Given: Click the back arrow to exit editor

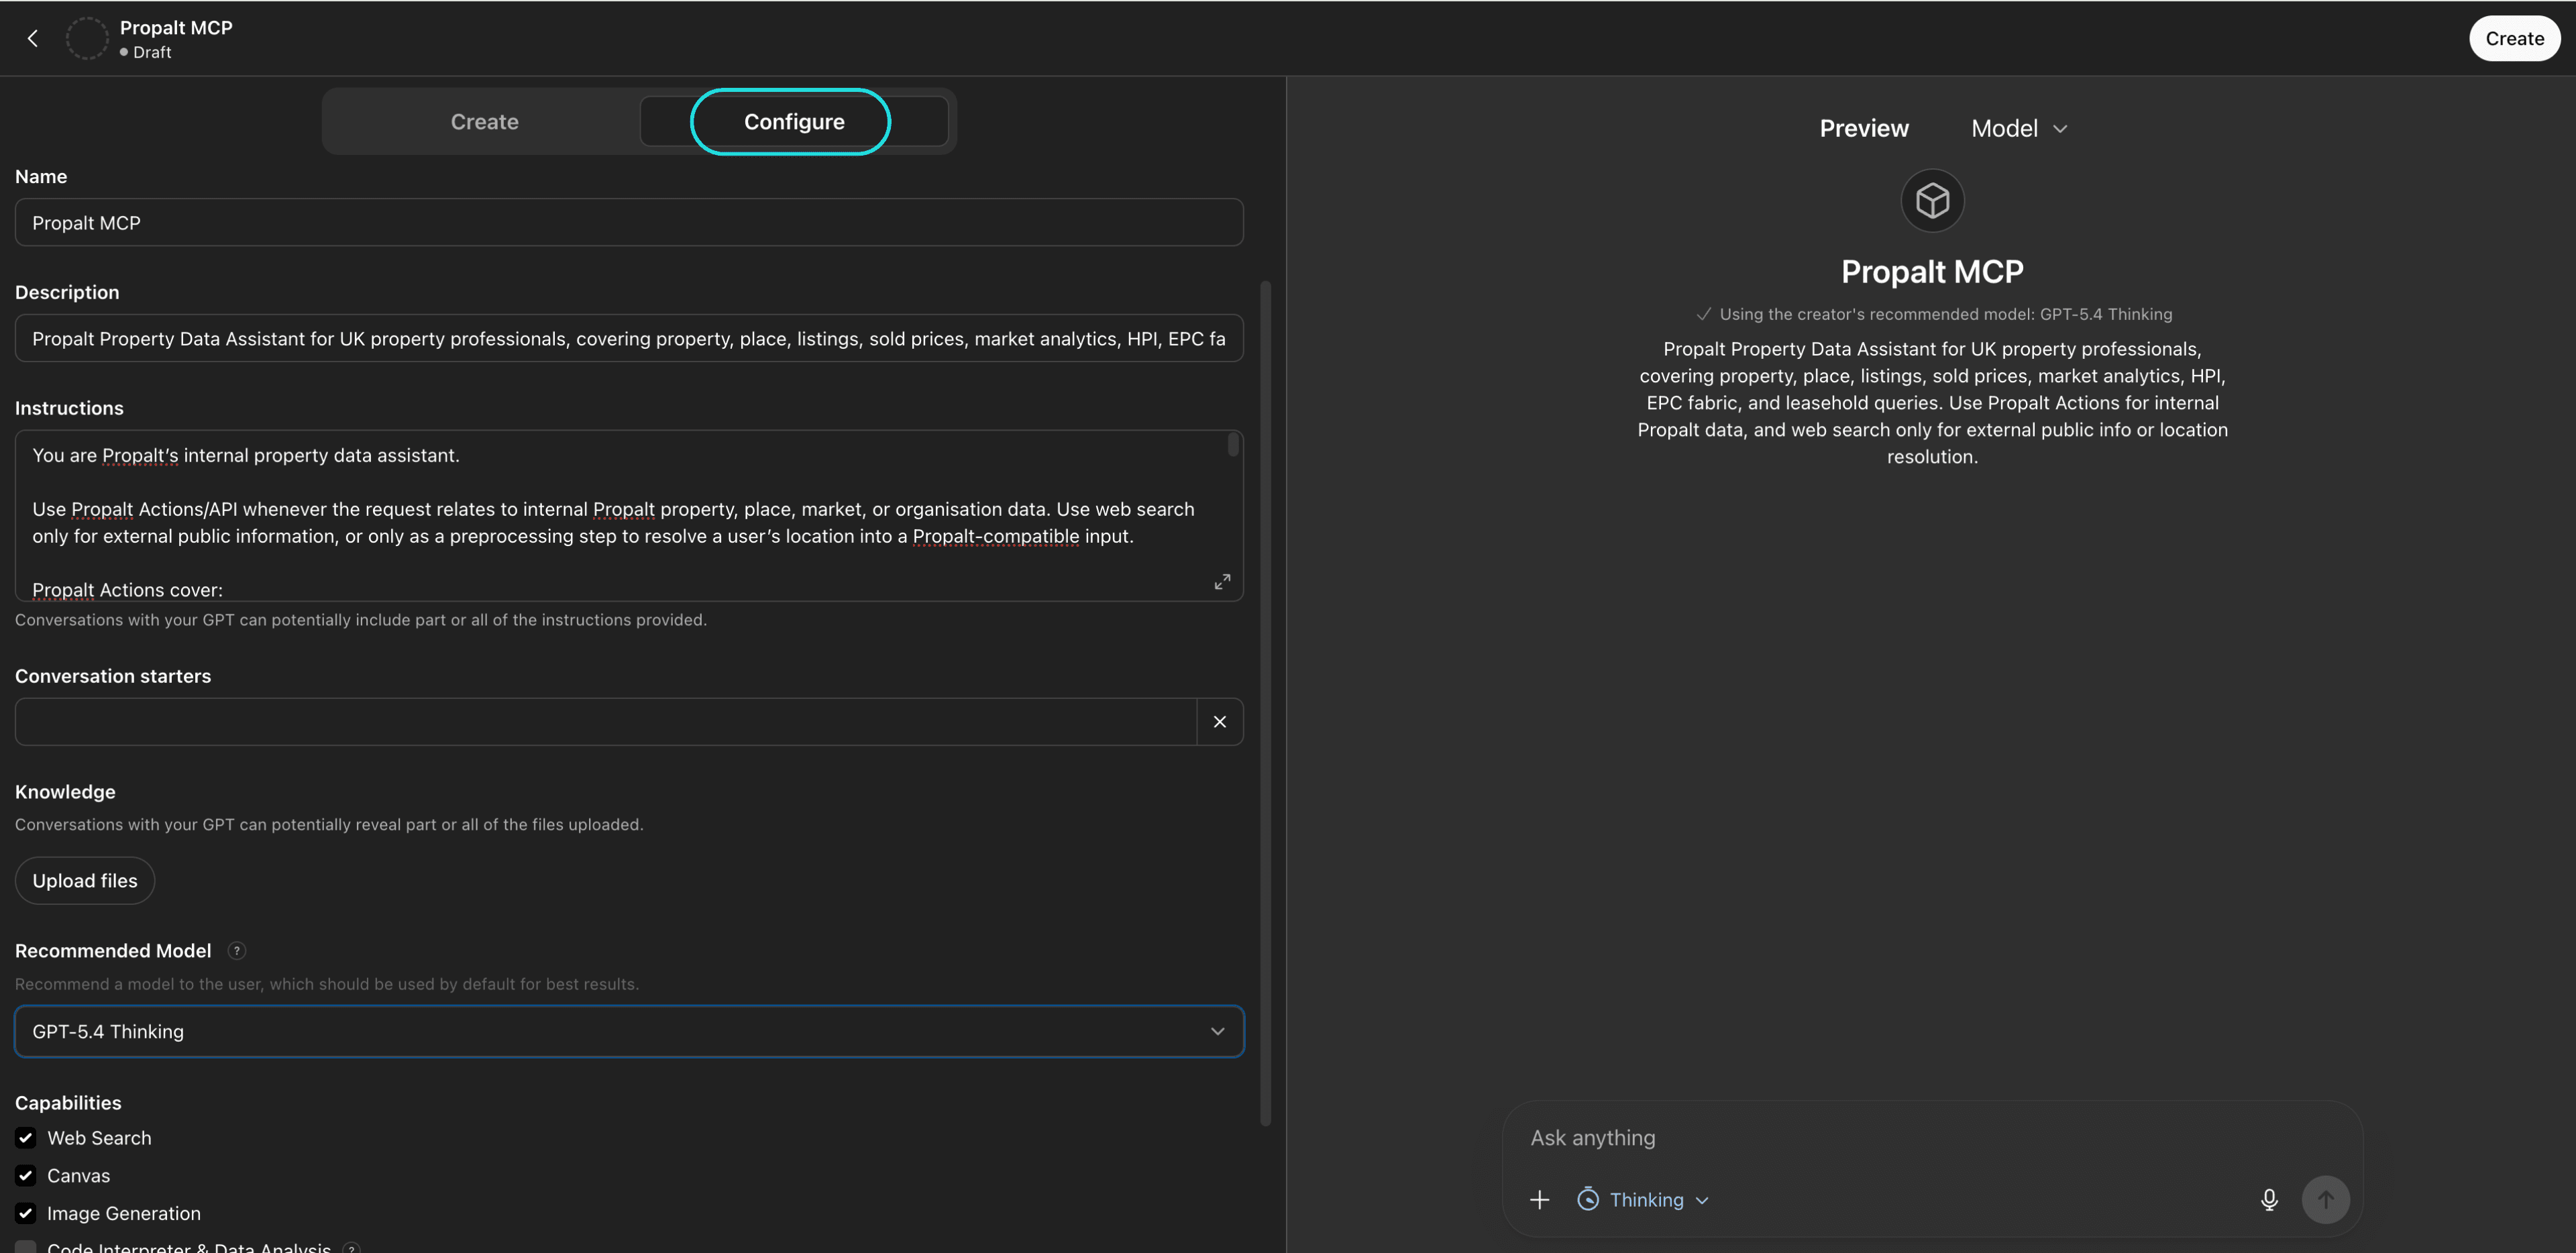Looking at the screenshot, I should point(33,38).
